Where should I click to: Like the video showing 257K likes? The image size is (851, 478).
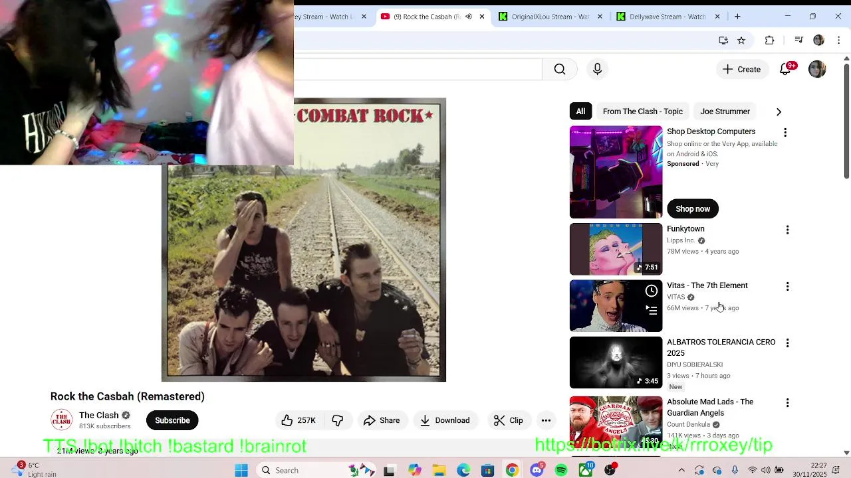[x=299, y=420]
